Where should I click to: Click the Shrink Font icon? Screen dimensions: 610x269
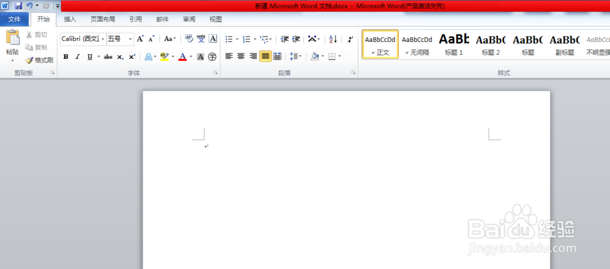pyautogui.click(x=152, y=39)
